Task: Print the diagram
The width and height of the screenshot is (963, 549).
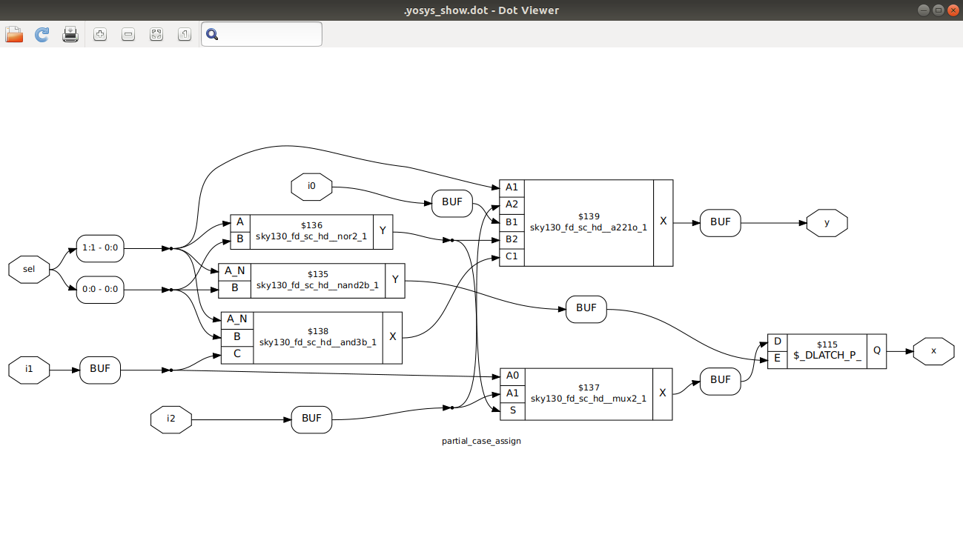Action: click(x=70, y=33)
